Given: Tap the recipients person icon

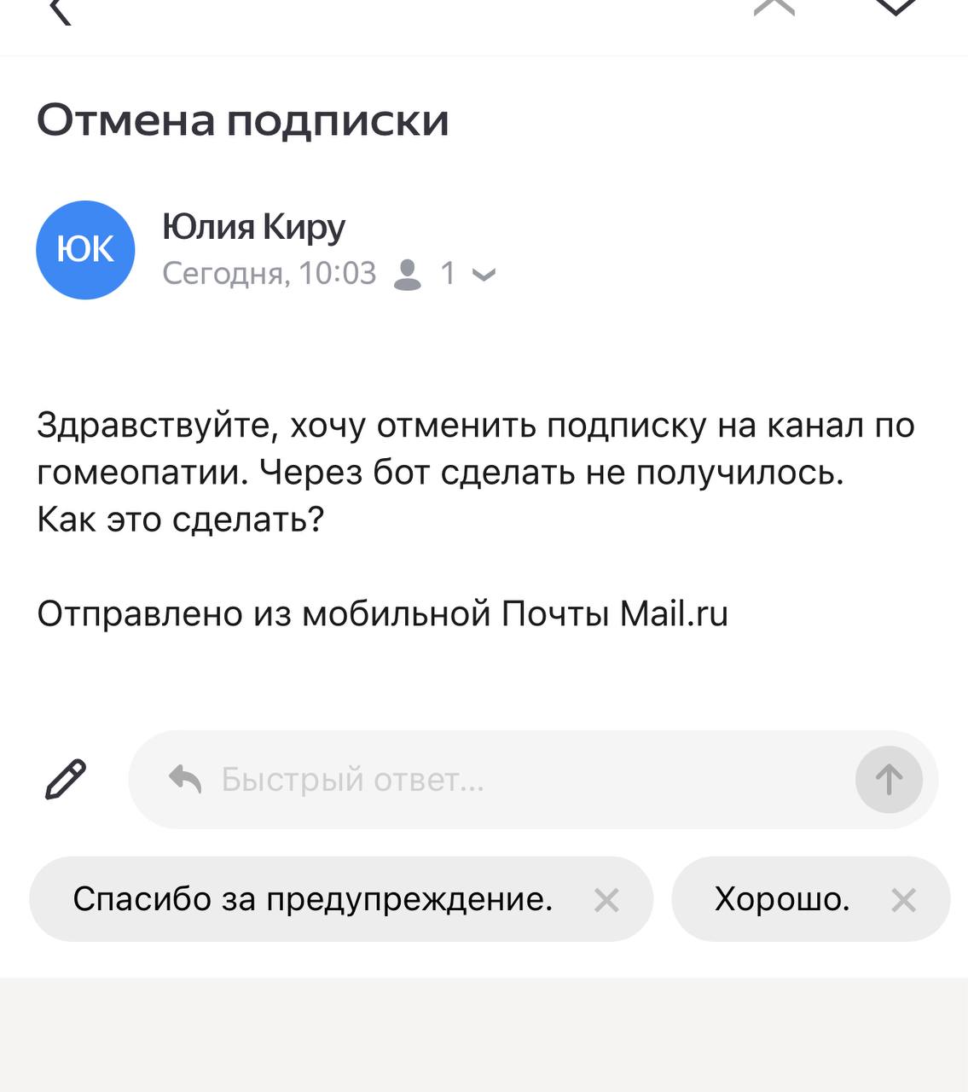Looking at the screenshot, I should click(408, 274).
